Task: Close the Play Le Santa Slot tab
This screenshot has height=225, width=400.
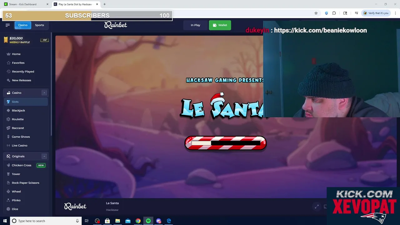Action: click(x=97, y=4)
